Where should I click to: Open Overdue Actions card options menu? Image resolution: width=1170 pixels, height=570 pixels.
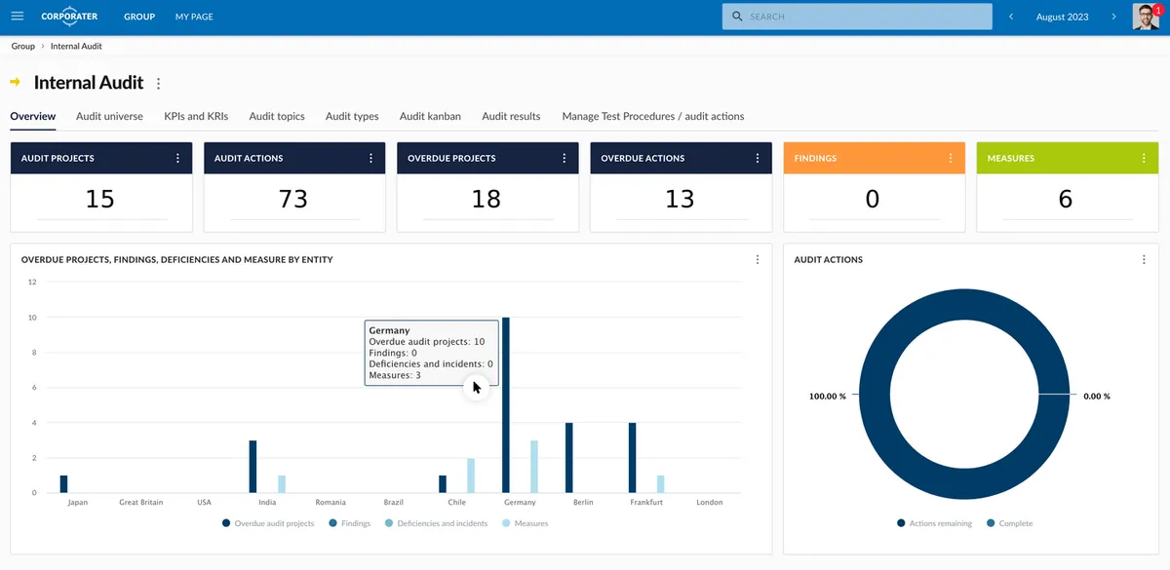[x=757, y=158]
